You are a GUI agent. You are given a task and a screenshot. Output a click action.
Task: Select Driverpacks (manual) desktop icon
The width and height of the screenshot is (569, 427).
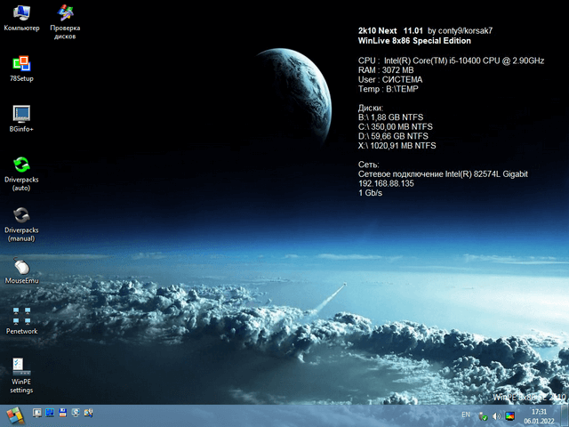pyautogui.click(x=21, y=224)
